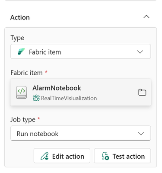
Task: Click the RealTimeVisiualization workspace name
Action: click(69, 98)
